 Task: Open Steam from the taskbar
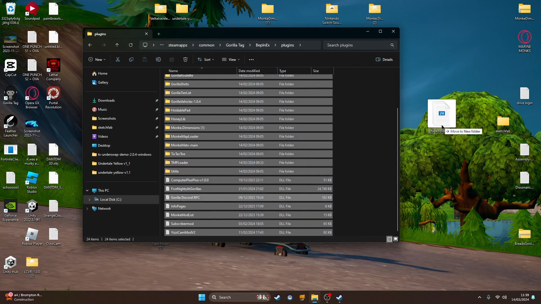click(278, 297)
